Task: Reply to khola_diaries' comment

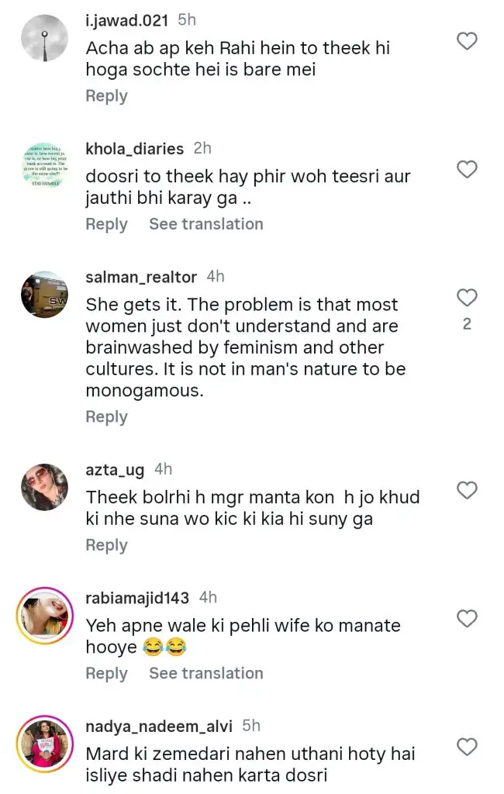Action: click(x=106, y=224)
